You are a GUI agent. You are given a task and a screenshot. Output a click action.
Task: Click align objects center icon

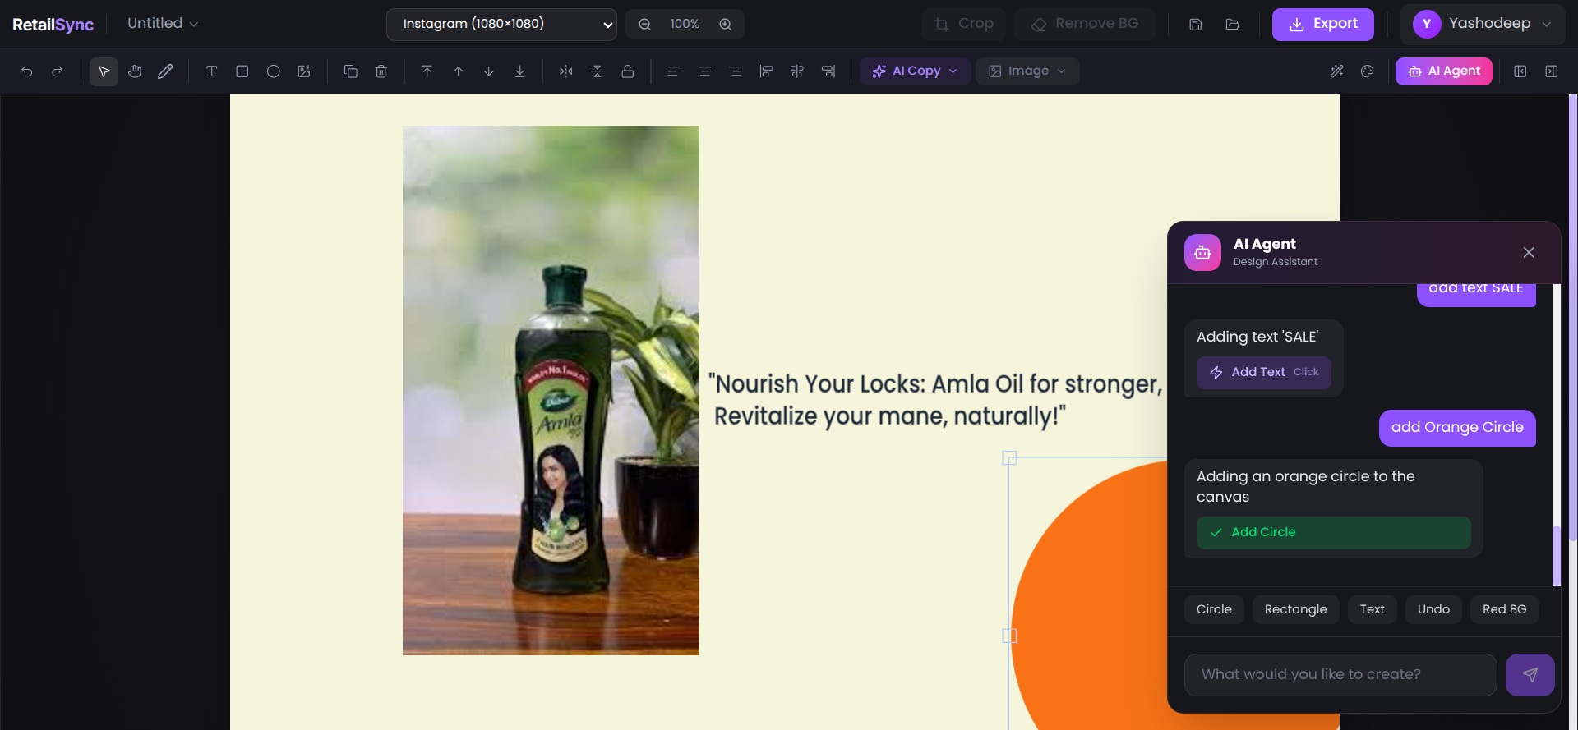(797, 71)
